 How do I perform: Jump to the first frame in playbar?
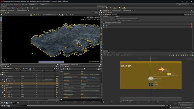click(2, 103)
